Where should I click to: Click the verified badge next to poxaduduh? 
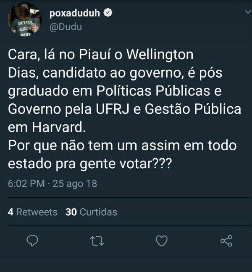point(108,13)
